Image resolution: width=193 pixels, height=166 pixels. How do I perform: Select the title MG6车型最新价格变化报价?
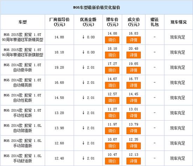(x=96, y=8)
